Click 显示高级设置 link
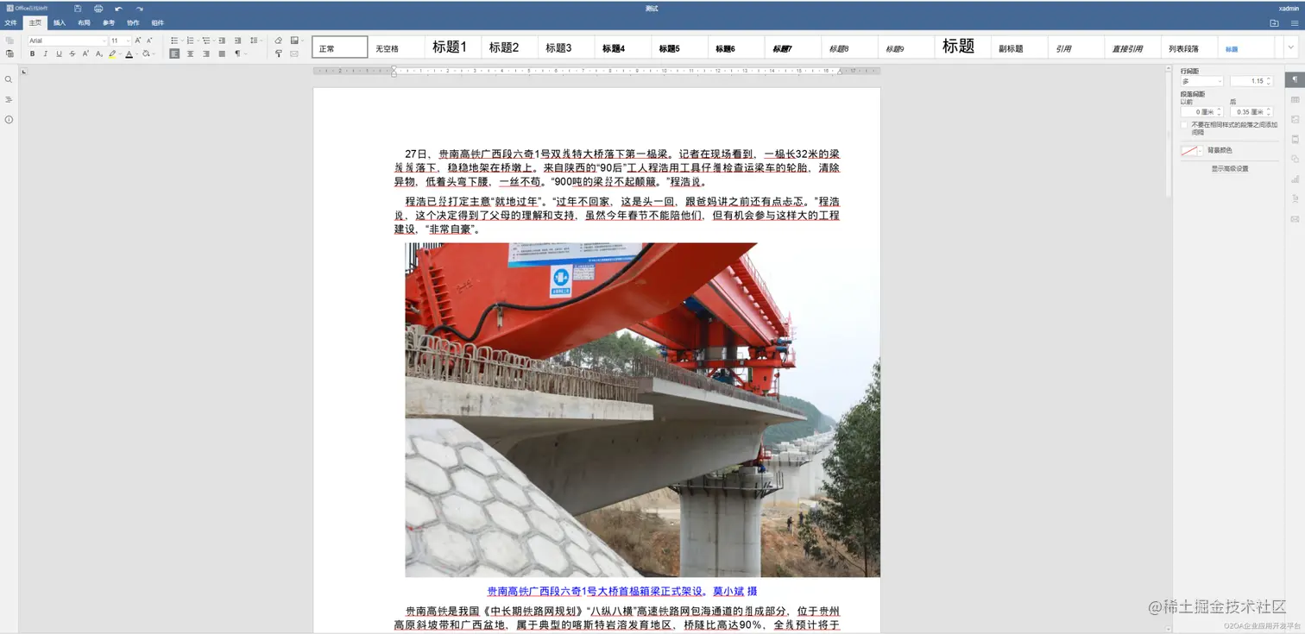This screenshot has height=634, width=1305. pos(1230,169)
